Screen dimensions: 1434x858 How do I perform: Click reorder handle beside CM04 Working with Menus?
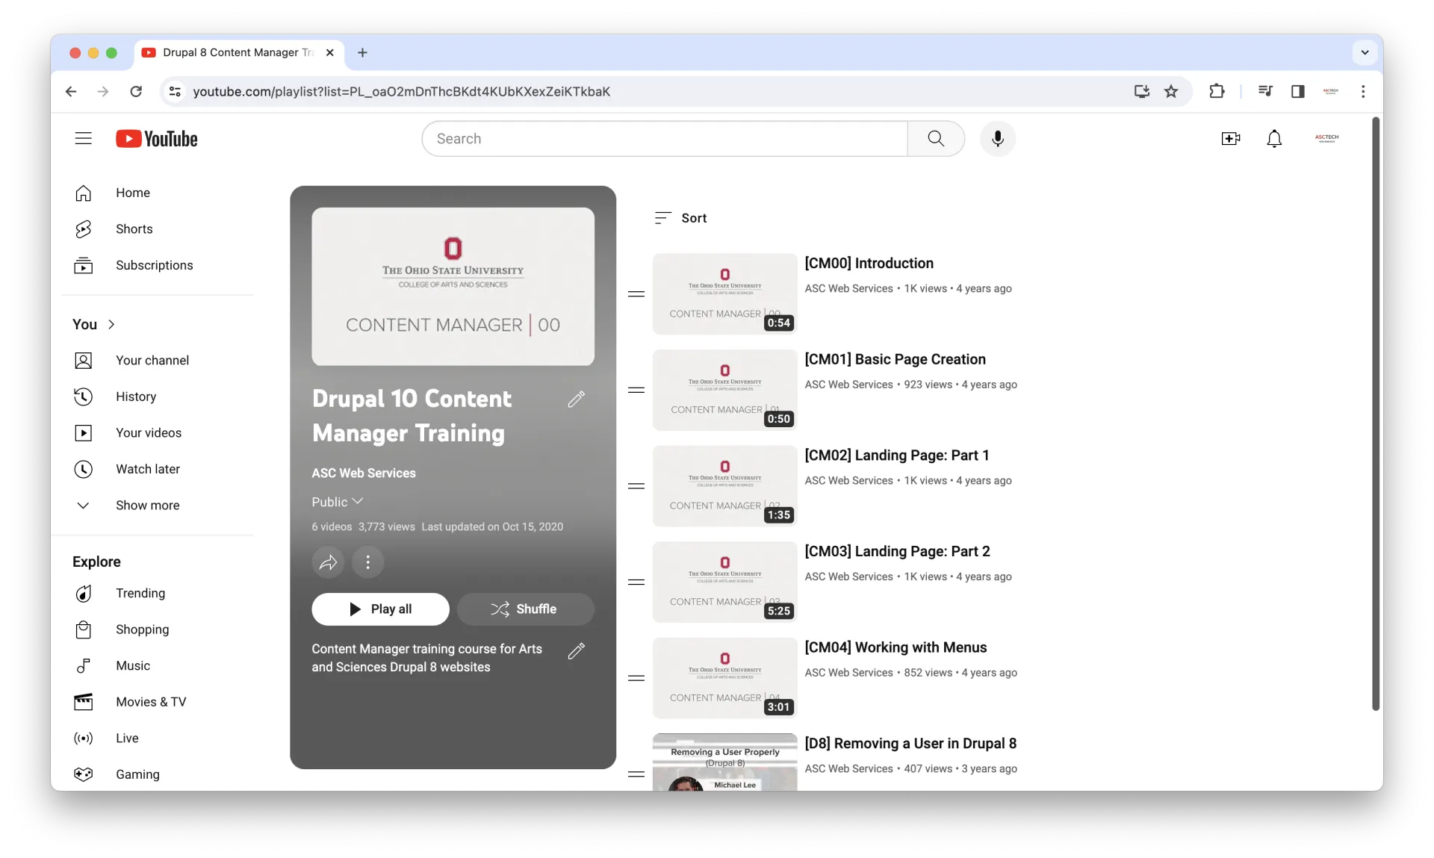point(636,678)
